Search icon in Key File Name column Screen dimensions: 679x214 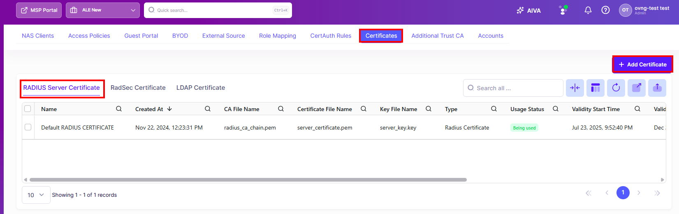coord(429,109)
